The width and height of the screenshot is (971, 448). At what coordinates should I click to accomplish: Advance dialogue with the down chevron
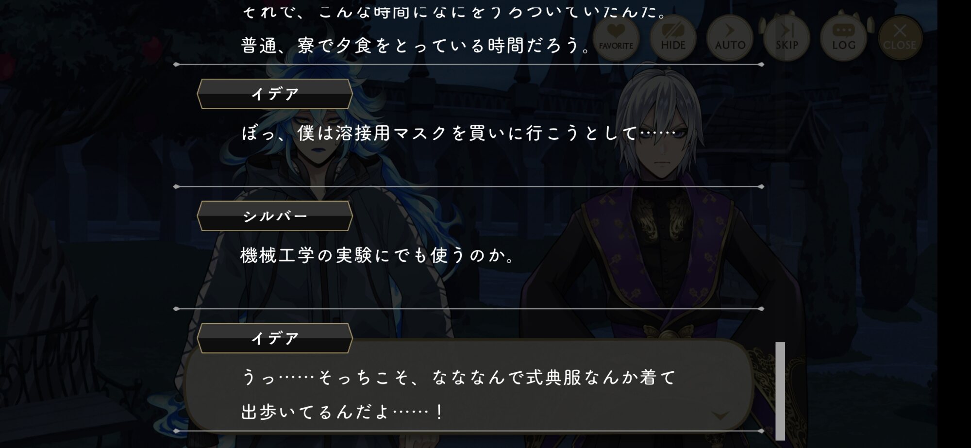pos(720,415)
